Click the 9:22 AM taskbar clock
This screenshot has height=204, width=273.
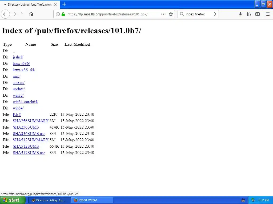pyautogui.click(x=263, y=200)
